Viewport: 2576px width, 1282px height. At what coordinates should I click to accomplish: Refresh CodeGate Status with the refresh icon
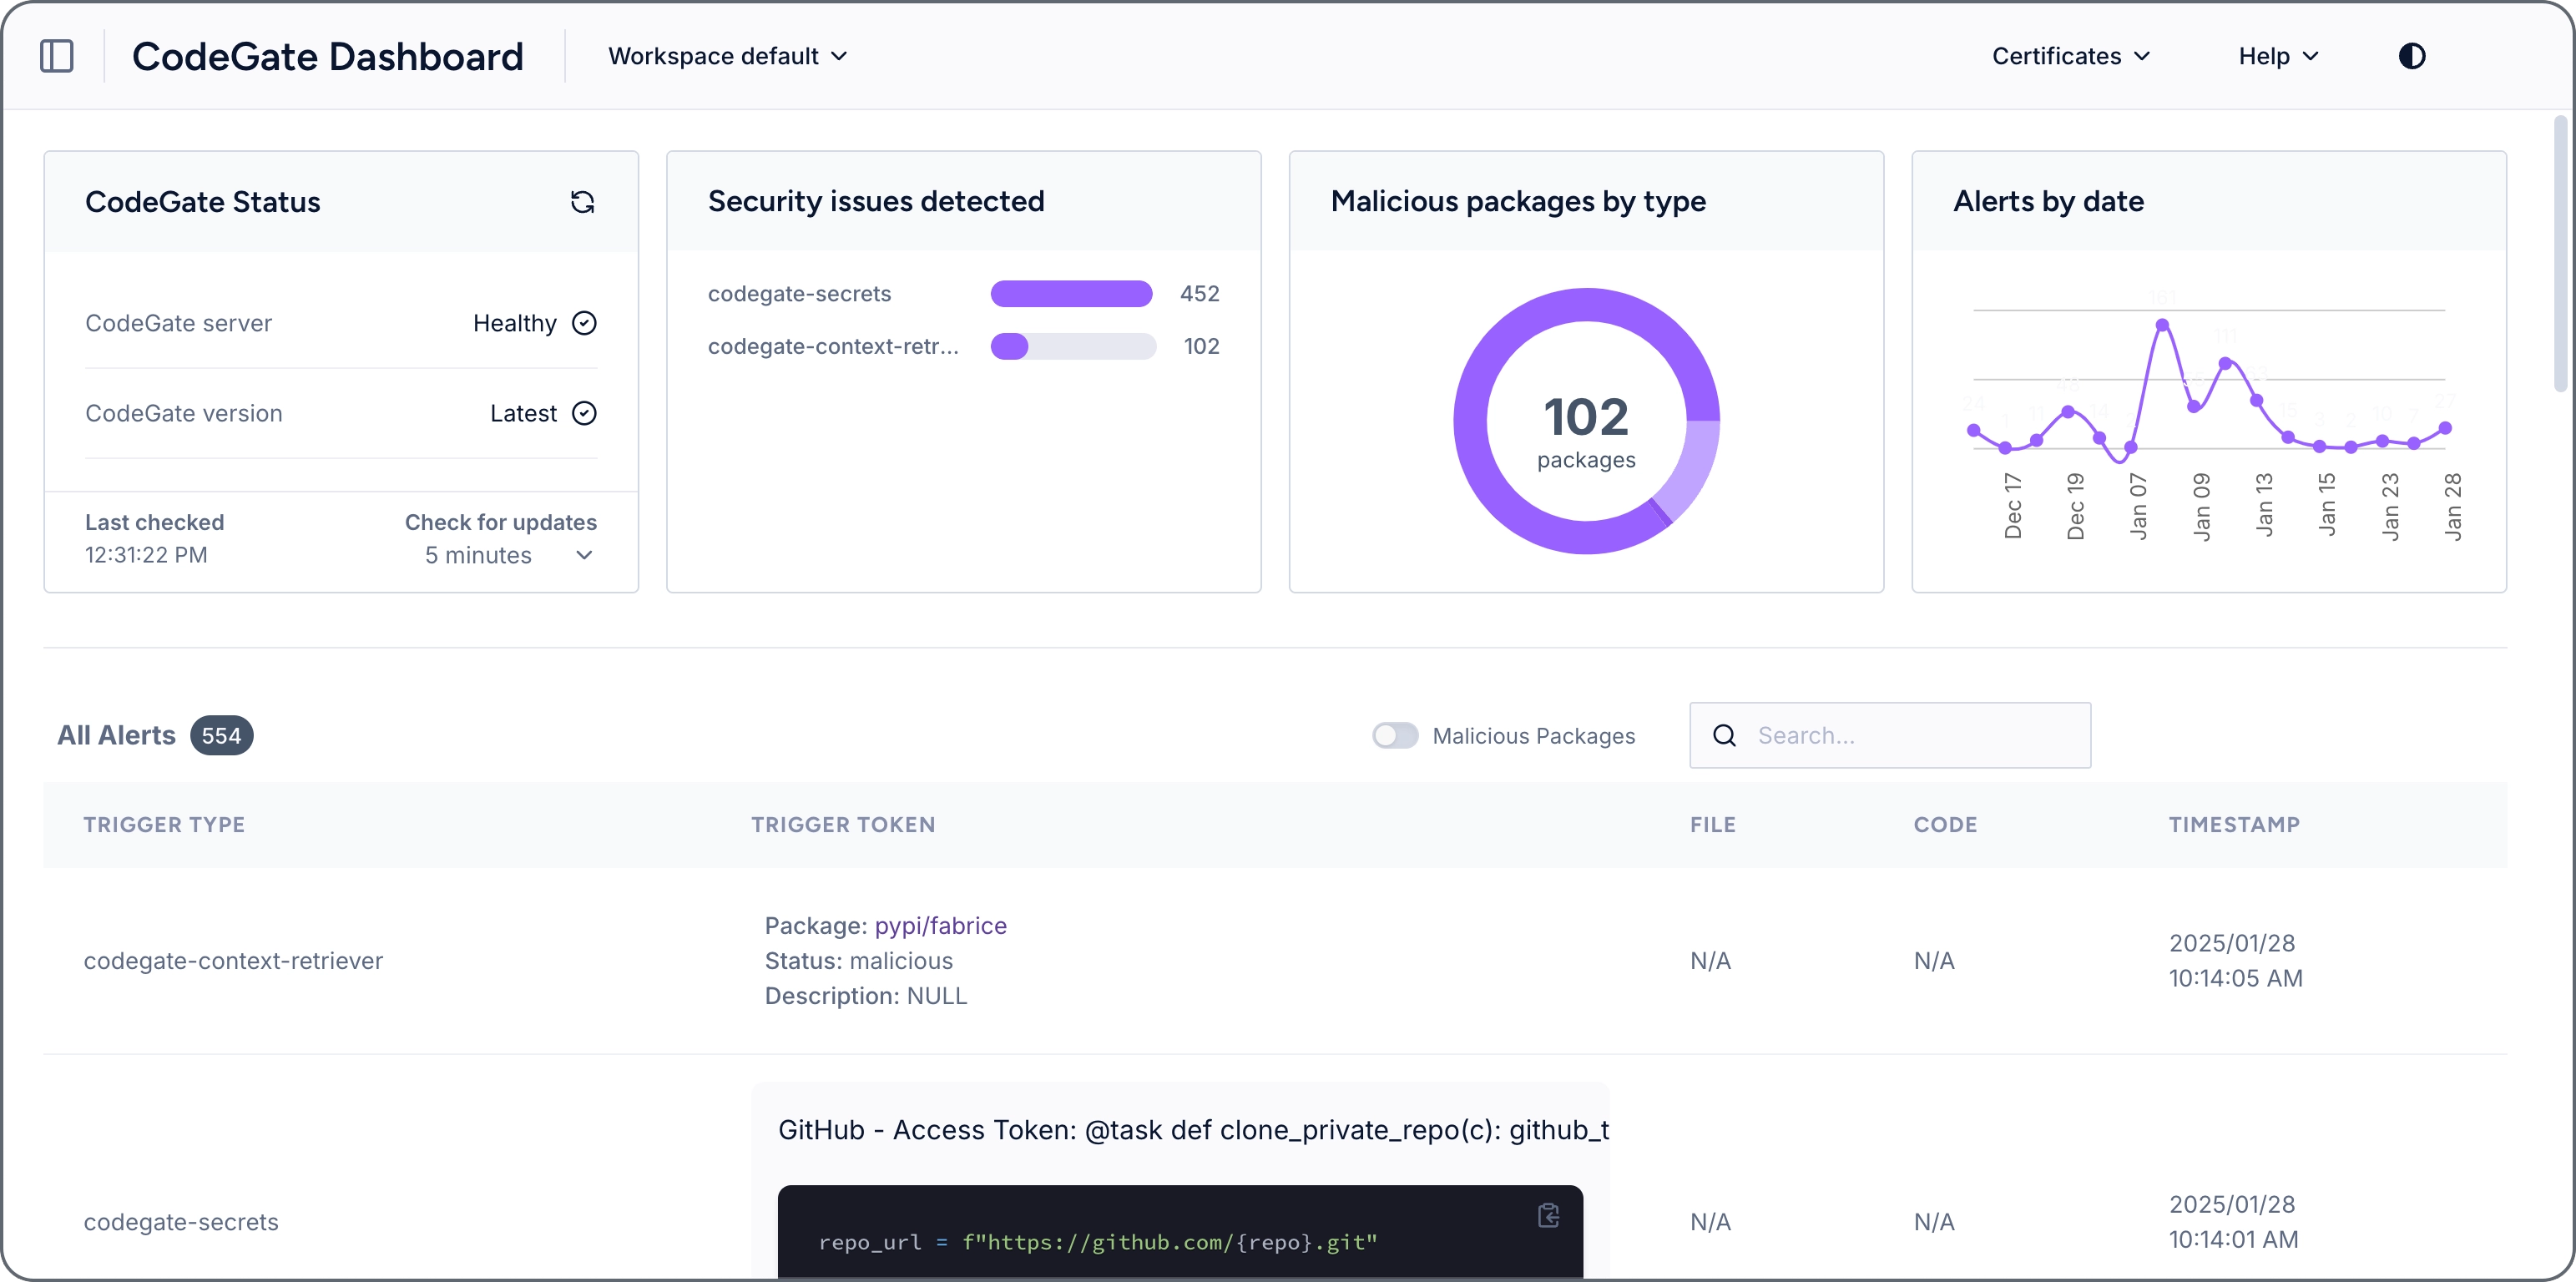click(x=583, y=201)
